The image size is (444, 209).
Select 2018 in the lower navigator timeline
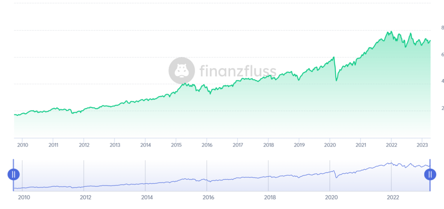click(269, 197)
